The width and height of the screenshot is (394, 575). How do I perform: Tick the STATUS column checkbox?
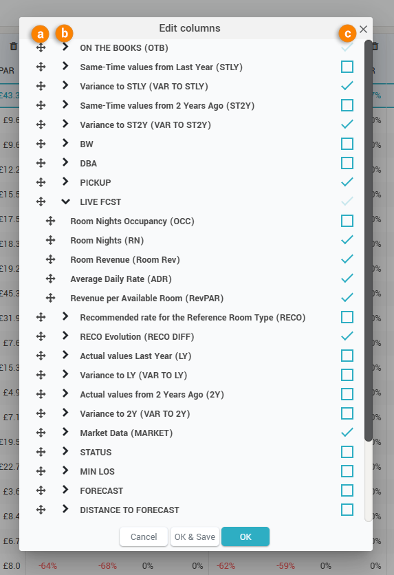(347, 452)
